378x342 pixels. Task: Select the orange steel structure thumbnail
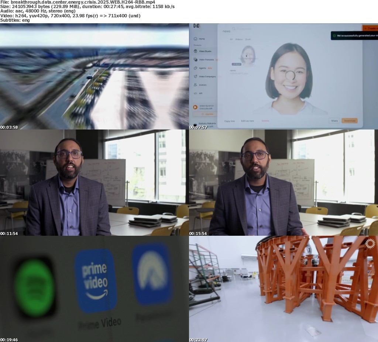tap(283, 289)
